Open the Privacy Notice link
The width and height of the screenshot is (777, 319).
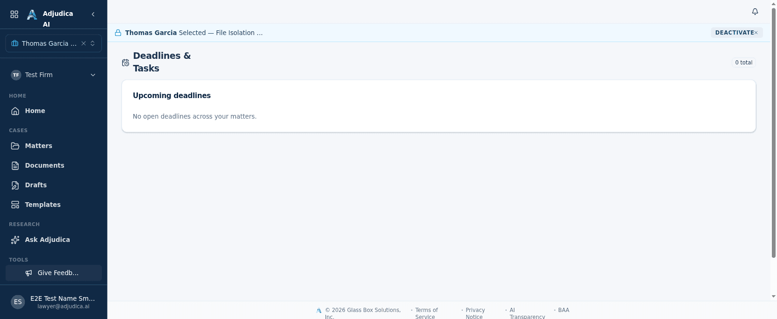pyautogui.click(x=475, y=313)
